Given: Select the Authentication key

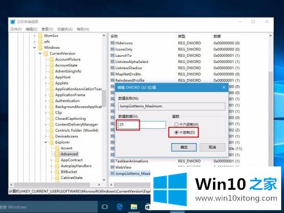Looking at the screenshot, I should [68, 101].
